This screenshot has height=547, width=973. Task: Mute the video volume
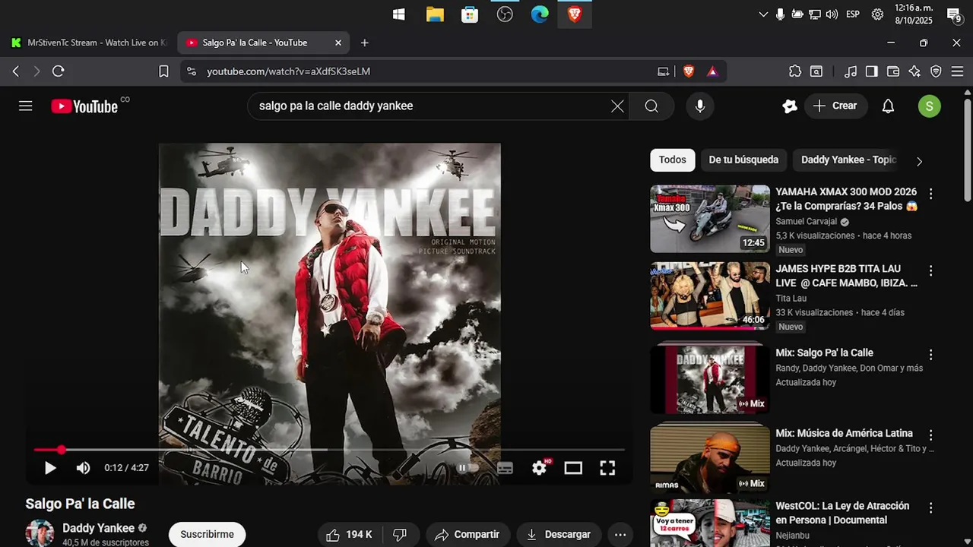83,468
